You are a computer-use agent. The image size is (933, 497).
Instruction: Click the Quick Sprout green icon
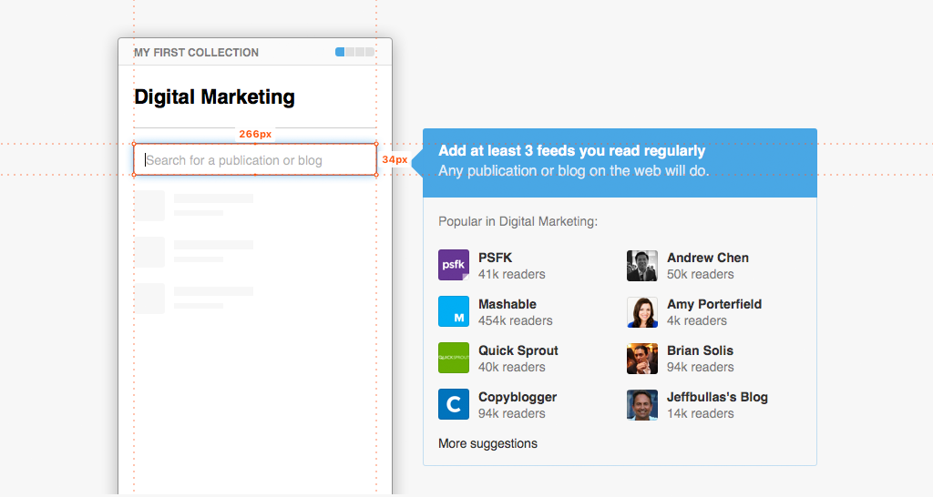[454, 358]
